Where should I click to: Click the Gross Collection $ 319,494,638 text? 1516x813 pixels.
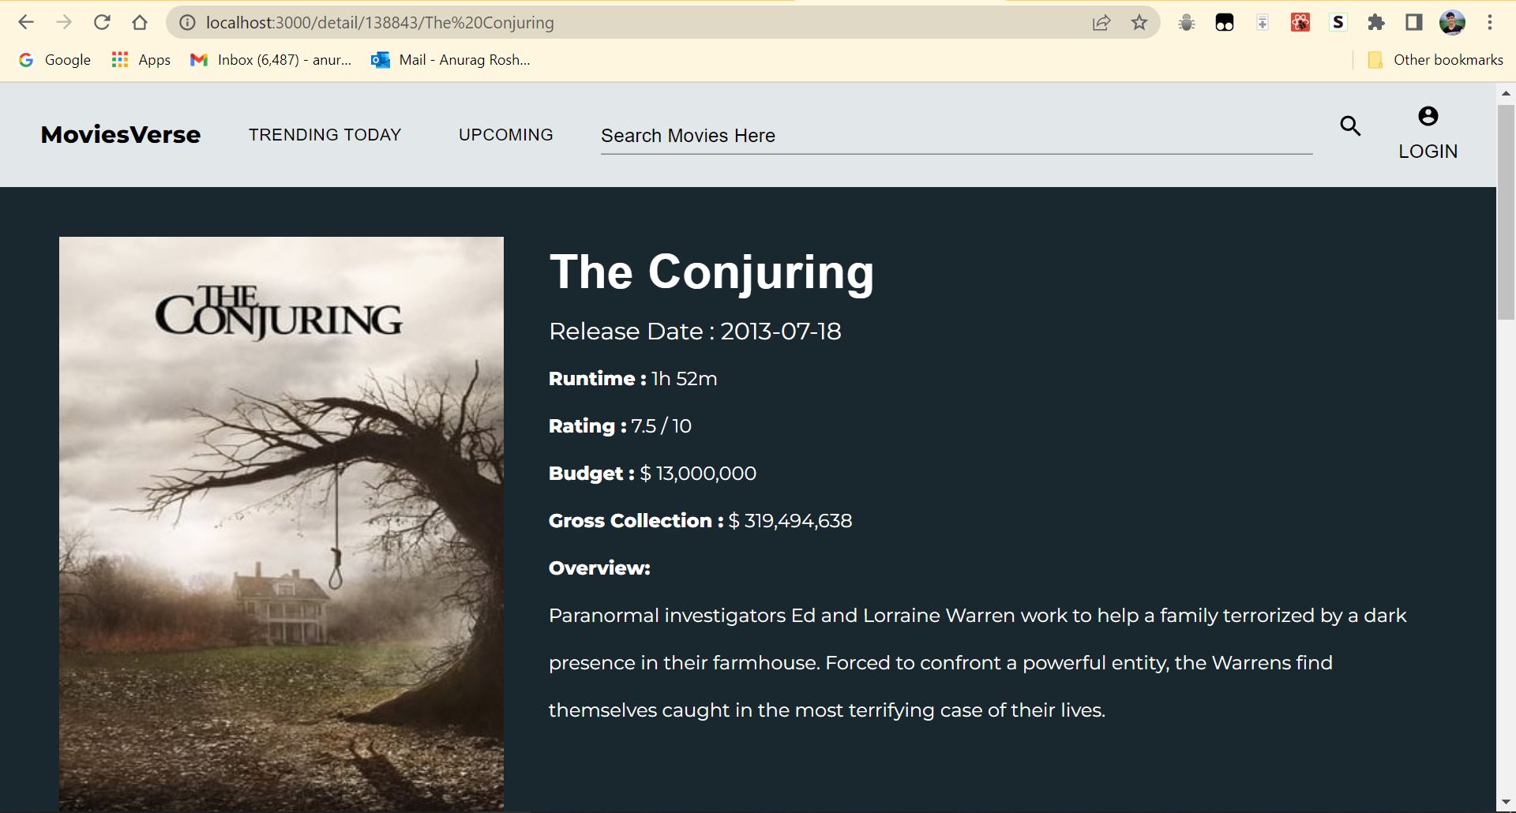[700, 521]
